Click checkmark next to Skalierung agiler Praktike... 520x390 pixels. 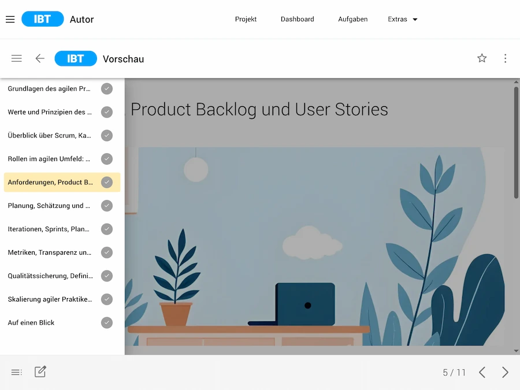point(107,299)
